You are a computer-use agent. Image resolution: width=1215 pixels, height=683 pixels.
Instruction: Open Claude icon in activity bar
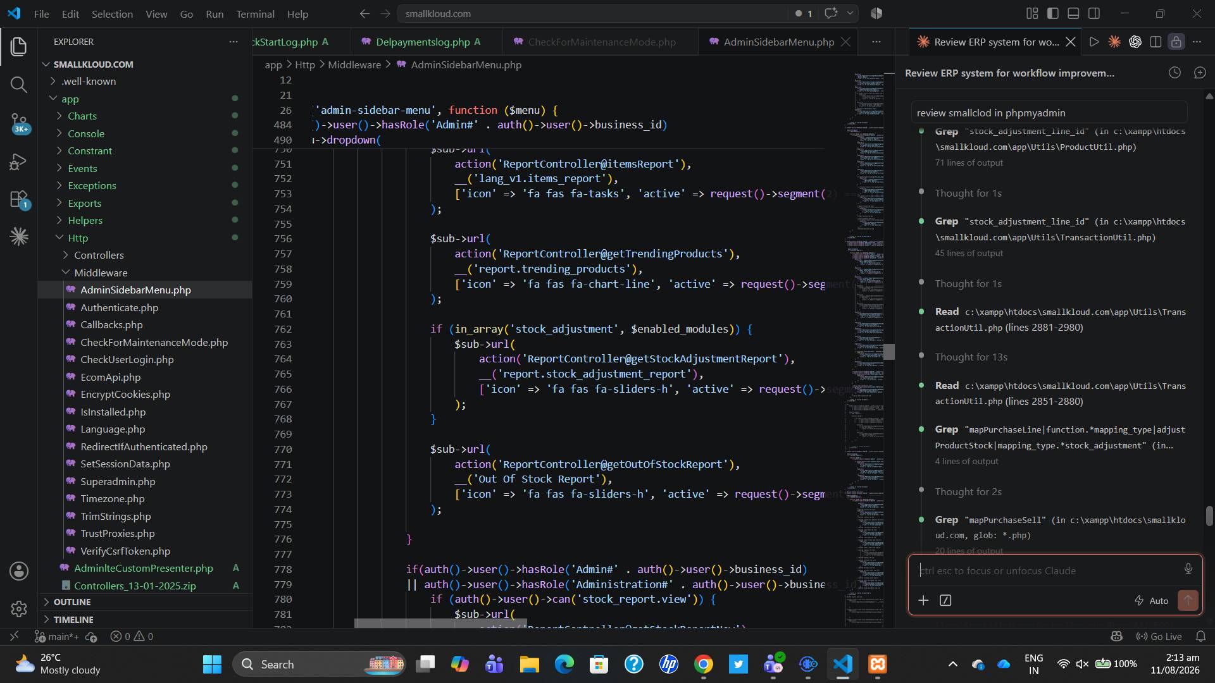pyautogui.click(x=19, y=237)
